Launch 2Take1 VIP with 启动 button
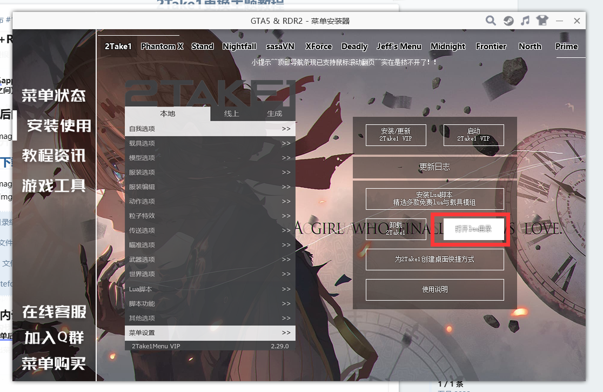This screenshot has height=392, width=603. pos(473,135)
